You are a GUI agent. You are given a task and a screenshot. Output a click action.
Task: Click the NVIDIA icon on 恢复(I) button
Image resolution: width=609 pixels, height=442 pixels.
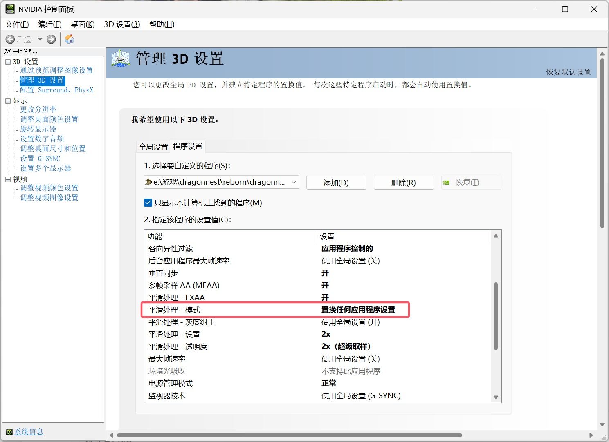[x=446, y=183]
